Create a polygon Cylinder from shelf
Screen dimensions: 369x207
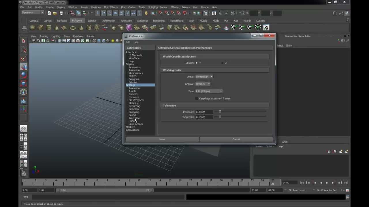tap(49, 28)
